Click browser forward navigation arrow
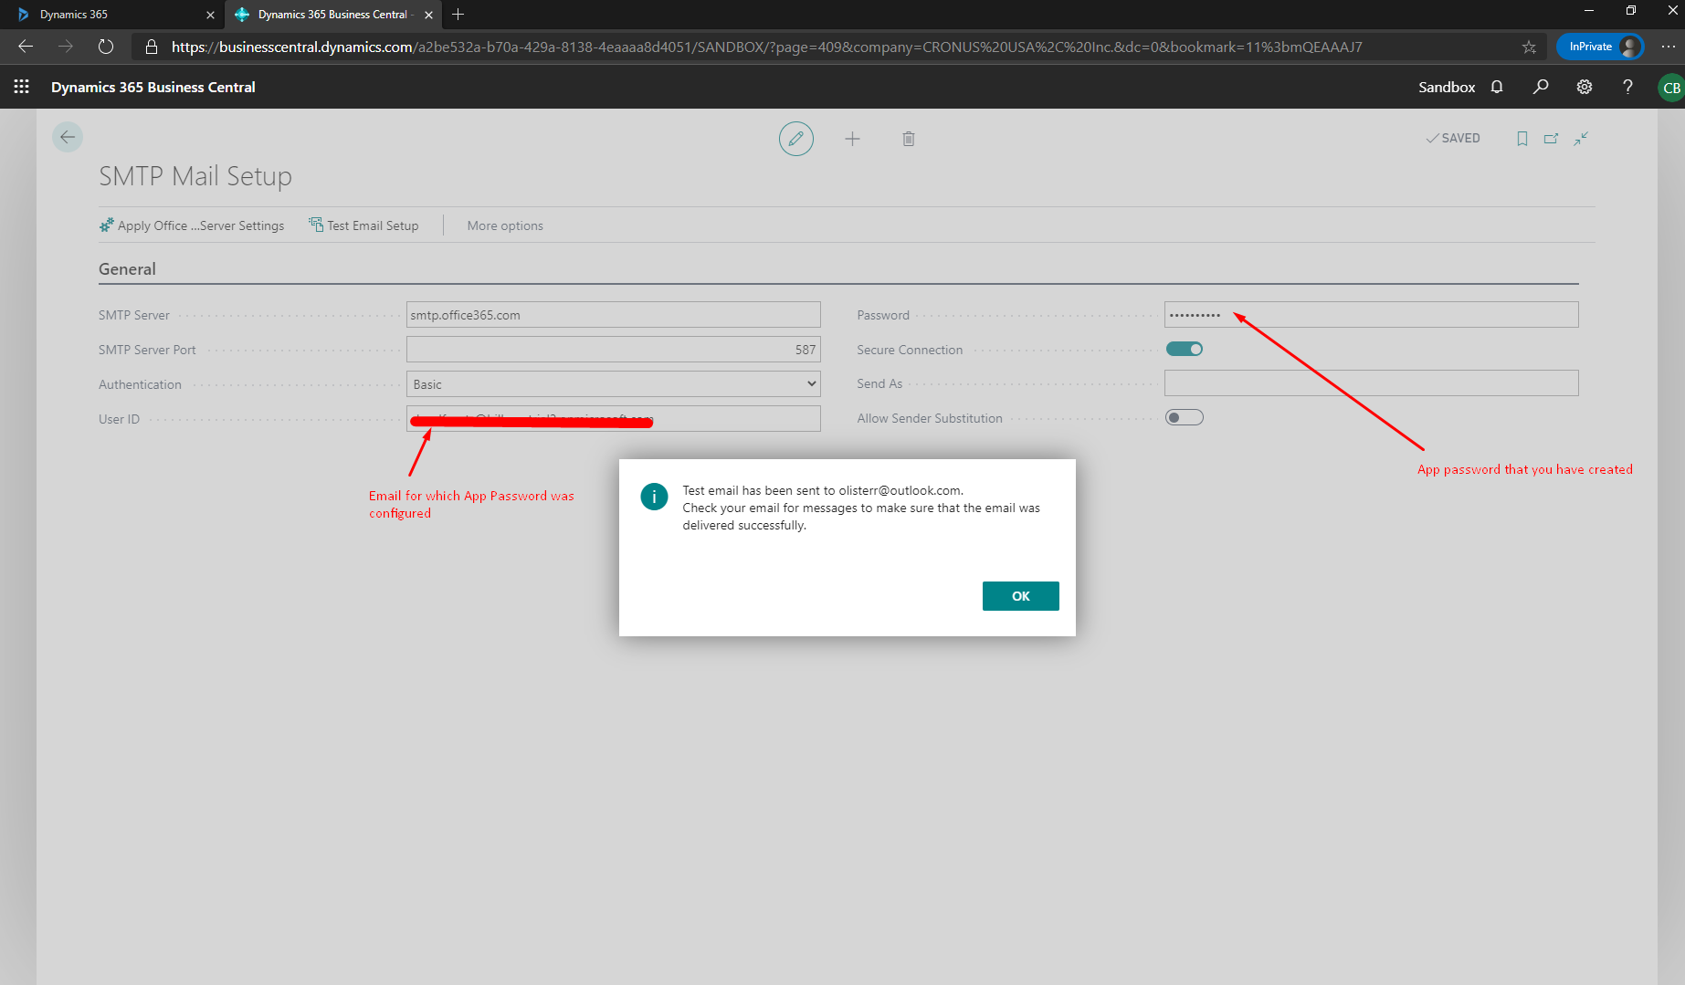The image size is (1685, 985). pos(66,47)
